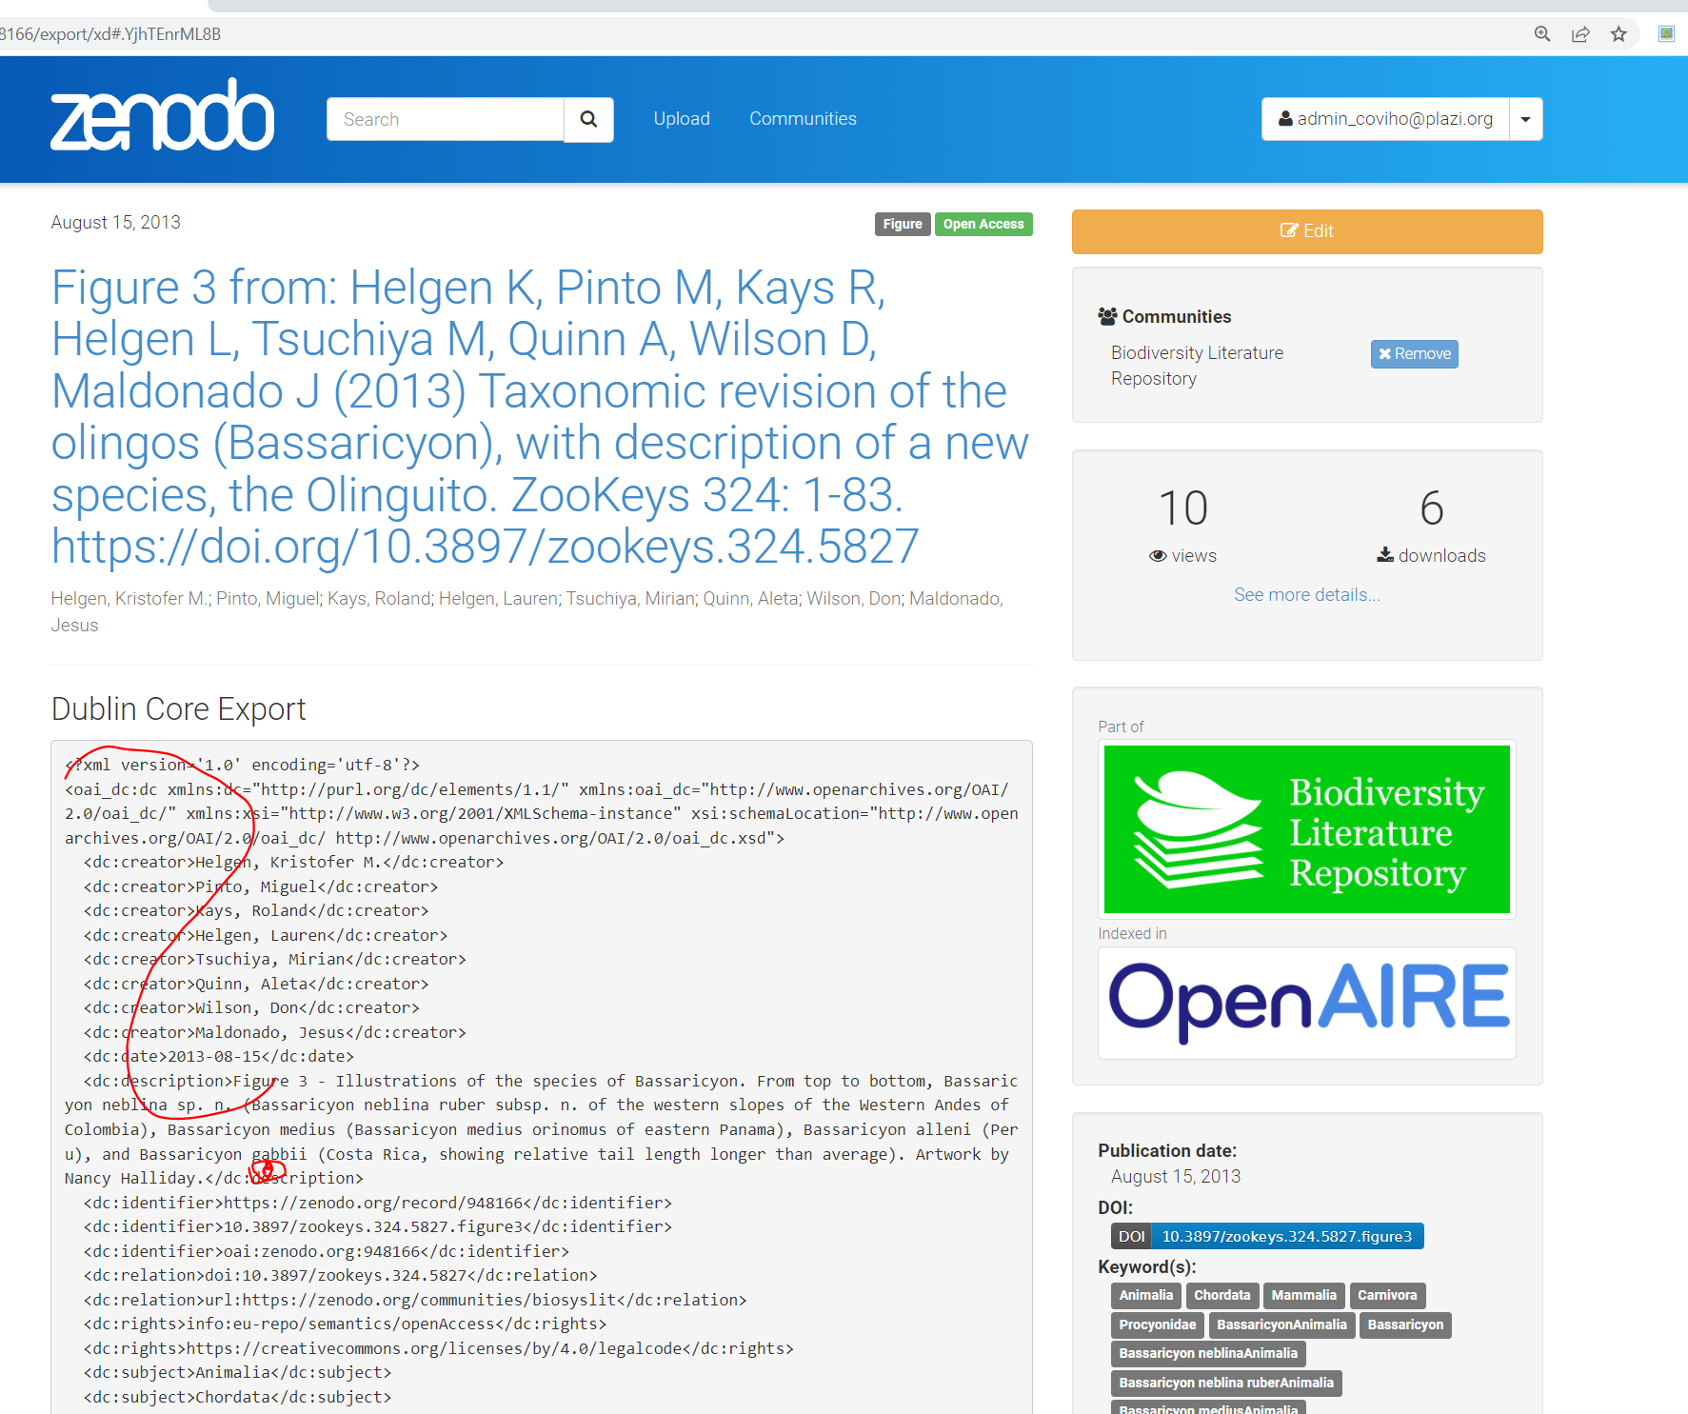Click the OpenAIRE logo
Image resolution: width=1688 pixels, height=1414 pixels.
(1307, 1003)
